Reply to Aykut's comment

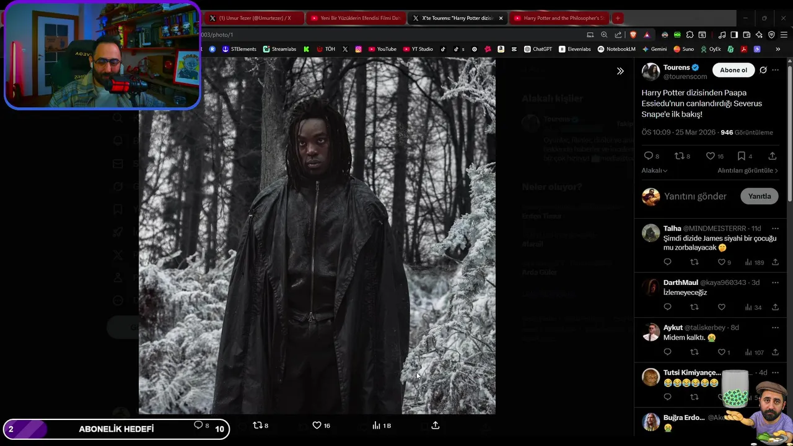[667, 352]
